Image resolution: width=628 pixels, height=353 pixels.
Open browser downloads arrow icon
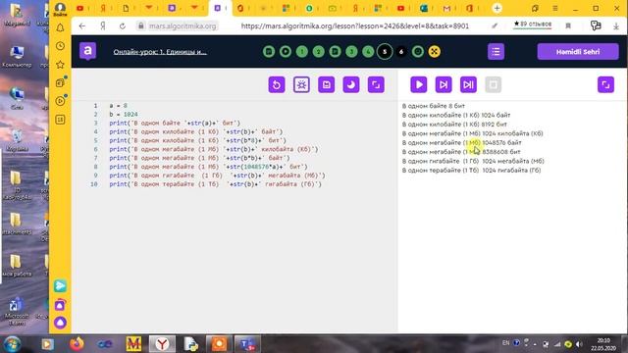point(616,26)
